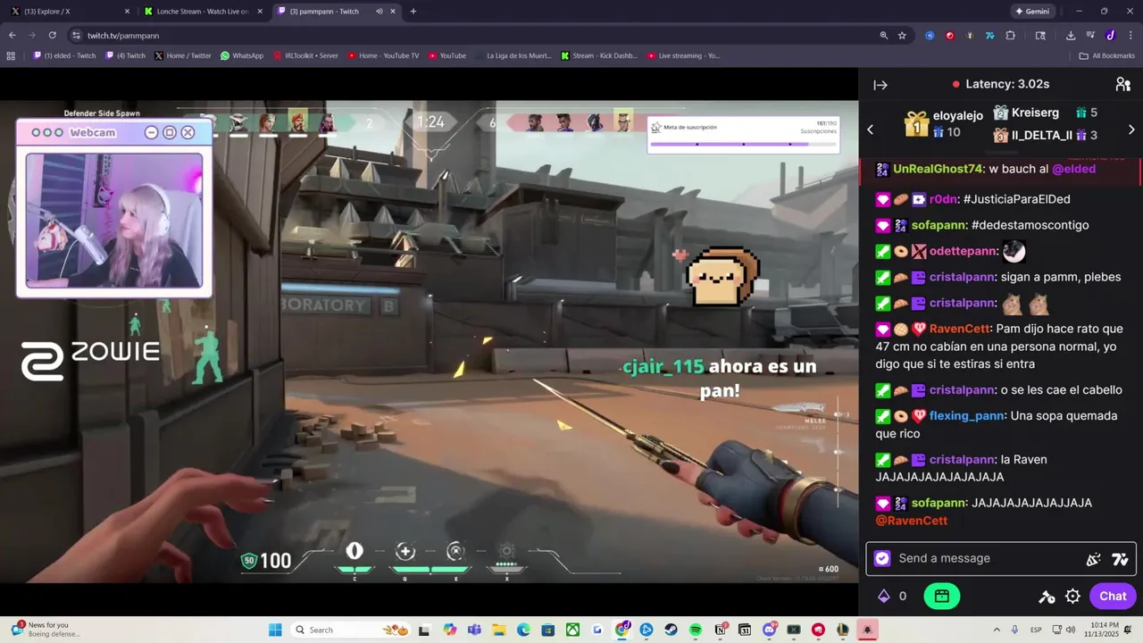This screenshot has height=643, width=1143.
Task: Open the Chrome three-dot menu
Action: coord(1129,35)
